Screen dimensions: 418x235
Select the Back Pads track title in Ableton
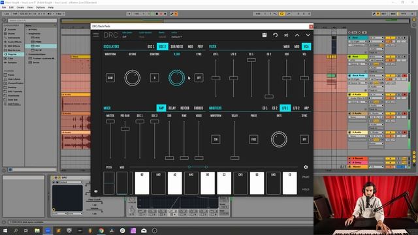click(x=358, y=76)
